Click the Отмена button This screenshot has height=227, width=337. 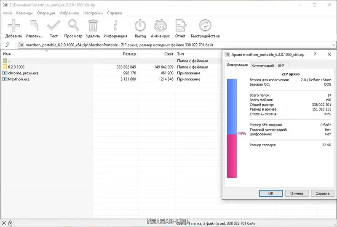tap(297, 193)
